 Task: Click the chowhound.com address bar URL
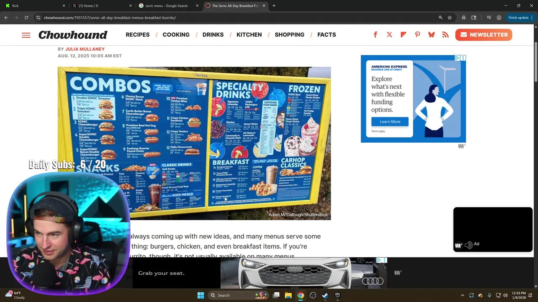pos(110,18)
